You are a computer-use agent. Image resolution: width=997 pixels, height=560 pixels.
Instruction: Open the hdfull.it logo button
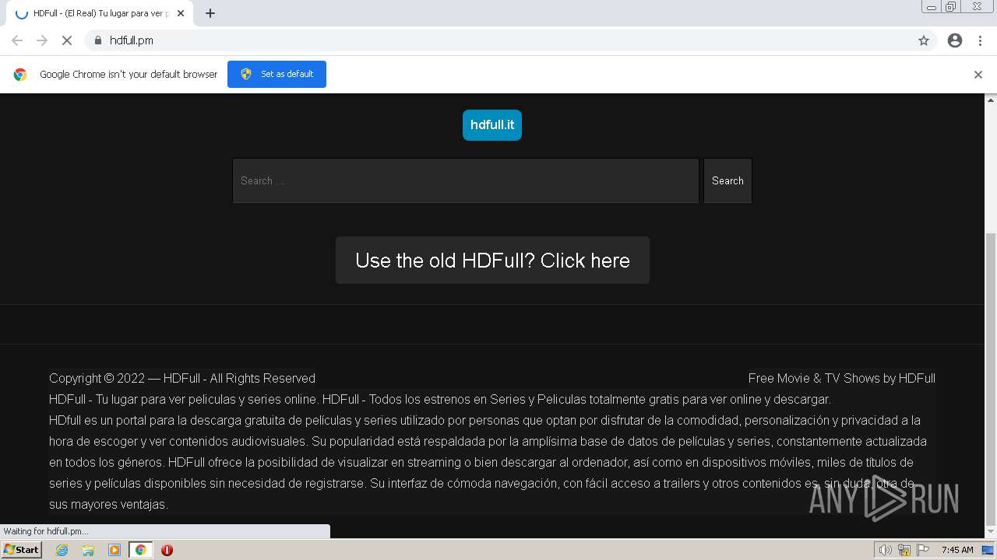pos(492,124)
